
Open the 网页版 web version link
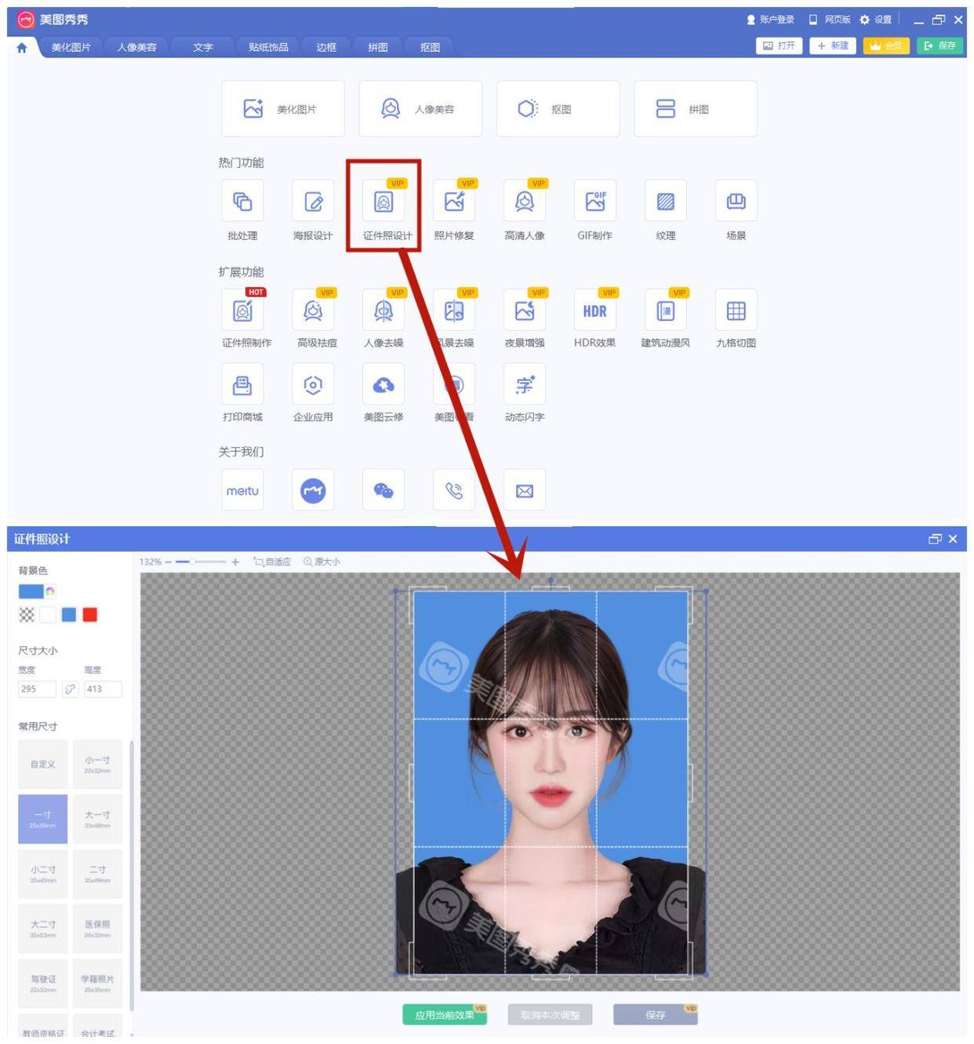click(x=830, y=20)
